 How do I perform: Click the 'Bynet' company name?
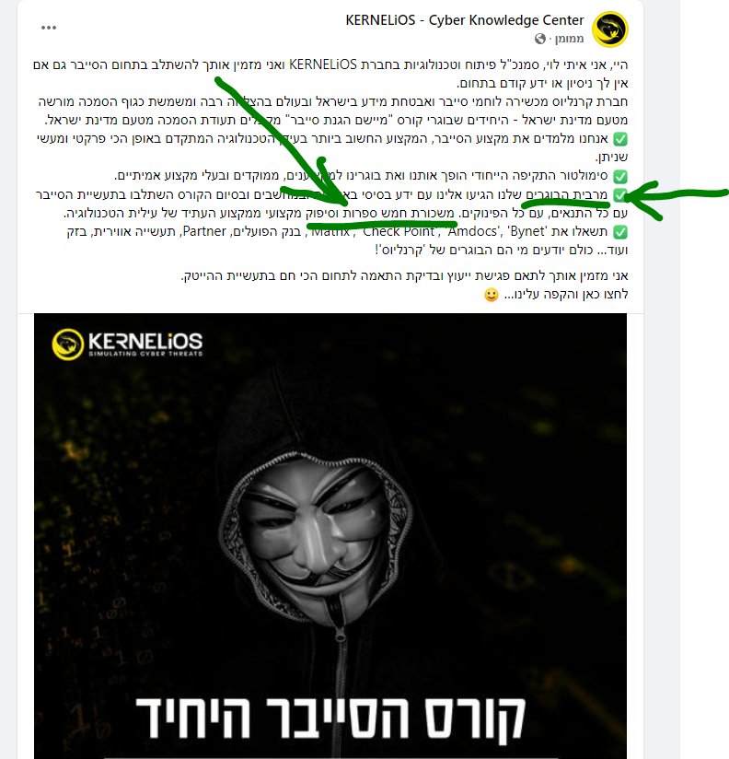[526, 231]
